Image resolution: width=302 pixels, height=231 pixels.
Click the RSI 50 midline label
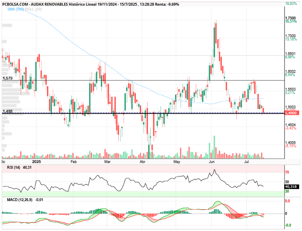pyautogui.click(x=287, y=182)
